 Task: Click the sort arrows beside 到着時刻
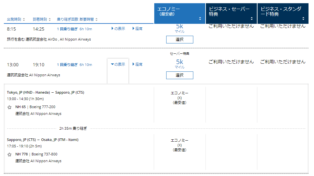pyautogui.click(x=50, y=20)
